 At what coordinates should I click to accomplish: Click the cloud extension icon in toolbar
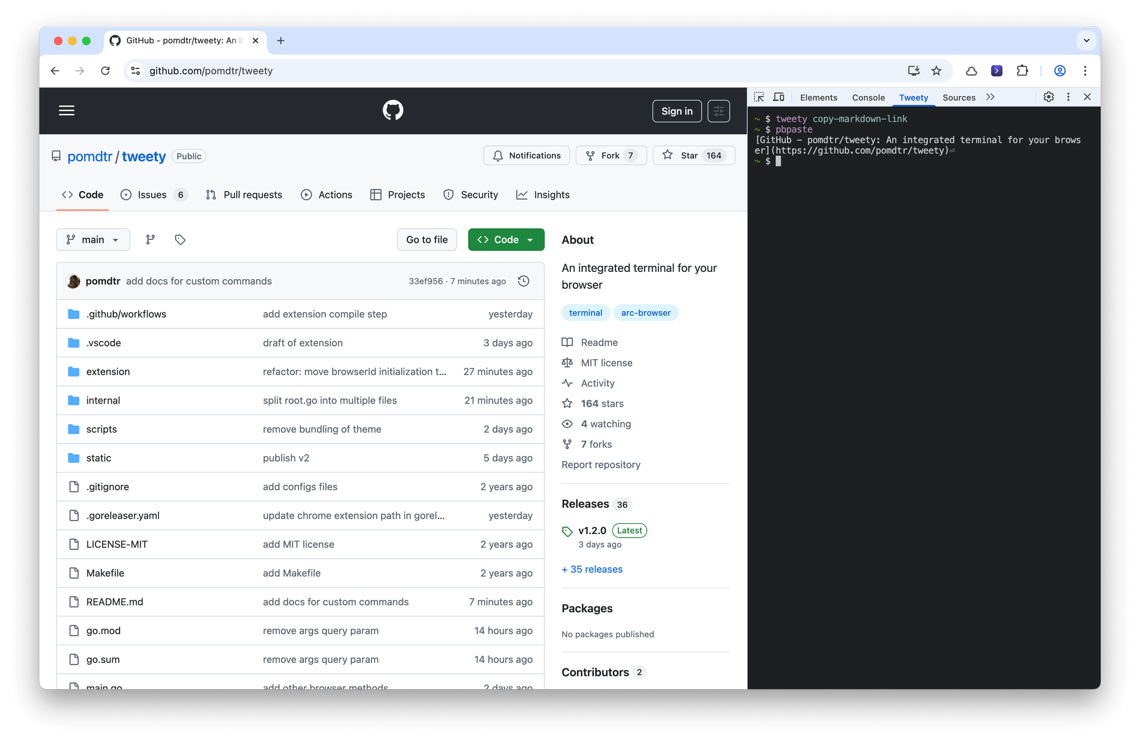pos(971,71)
